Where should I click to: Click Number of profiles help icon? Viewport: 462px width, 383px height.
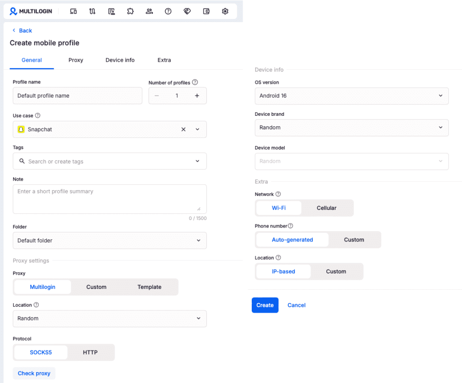195,82
